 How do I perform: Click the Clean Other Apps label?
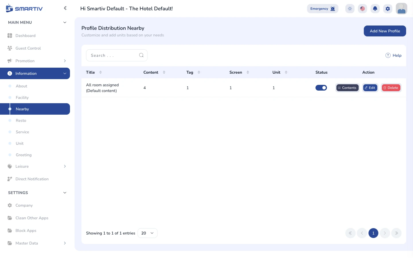click(32, 218)
